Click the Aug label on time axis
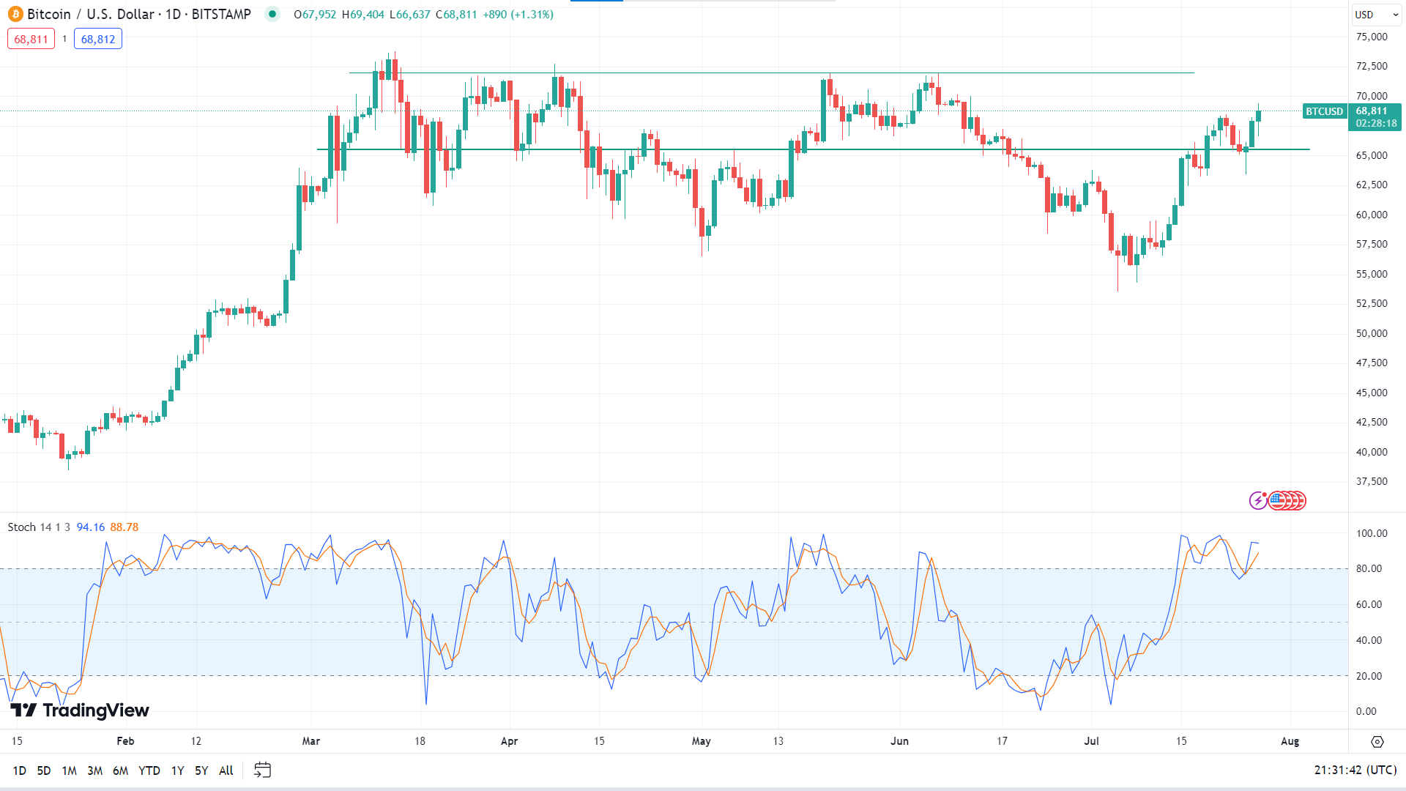The height and width of the screenshot is (791, 1406). [1290, 741]
